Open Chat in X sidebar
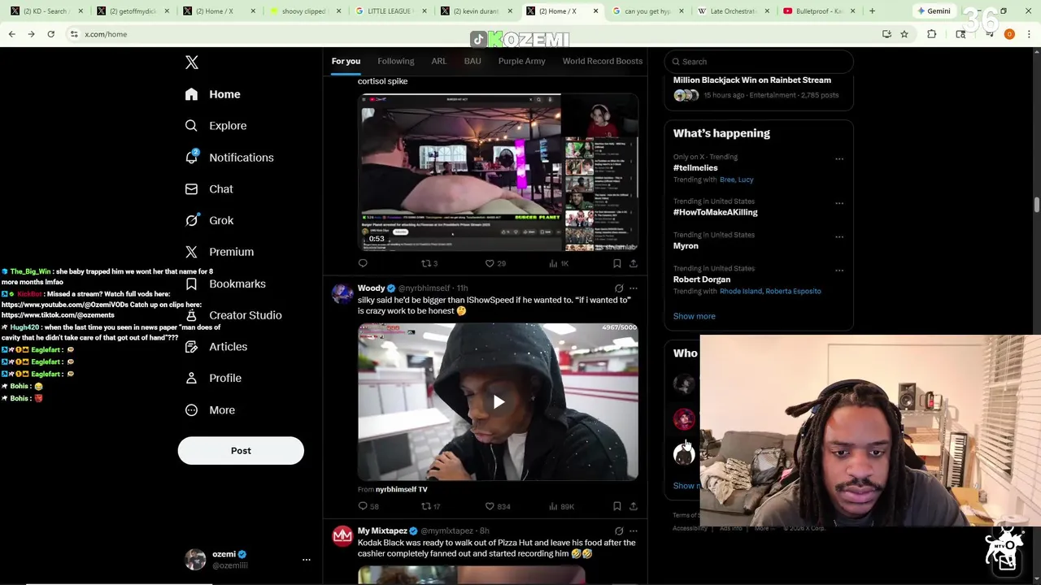Viewport: 1041px width, 585px height. (209, 189)
